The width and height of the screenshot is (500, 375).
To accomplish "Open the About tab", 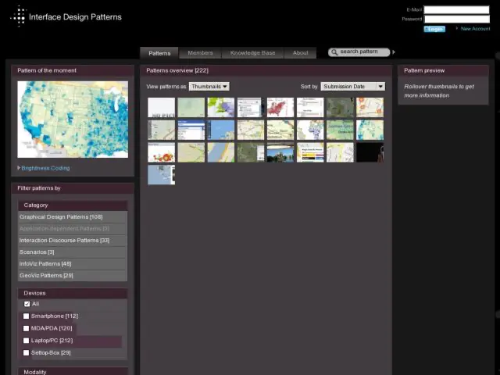I will (x=300, y=53).
